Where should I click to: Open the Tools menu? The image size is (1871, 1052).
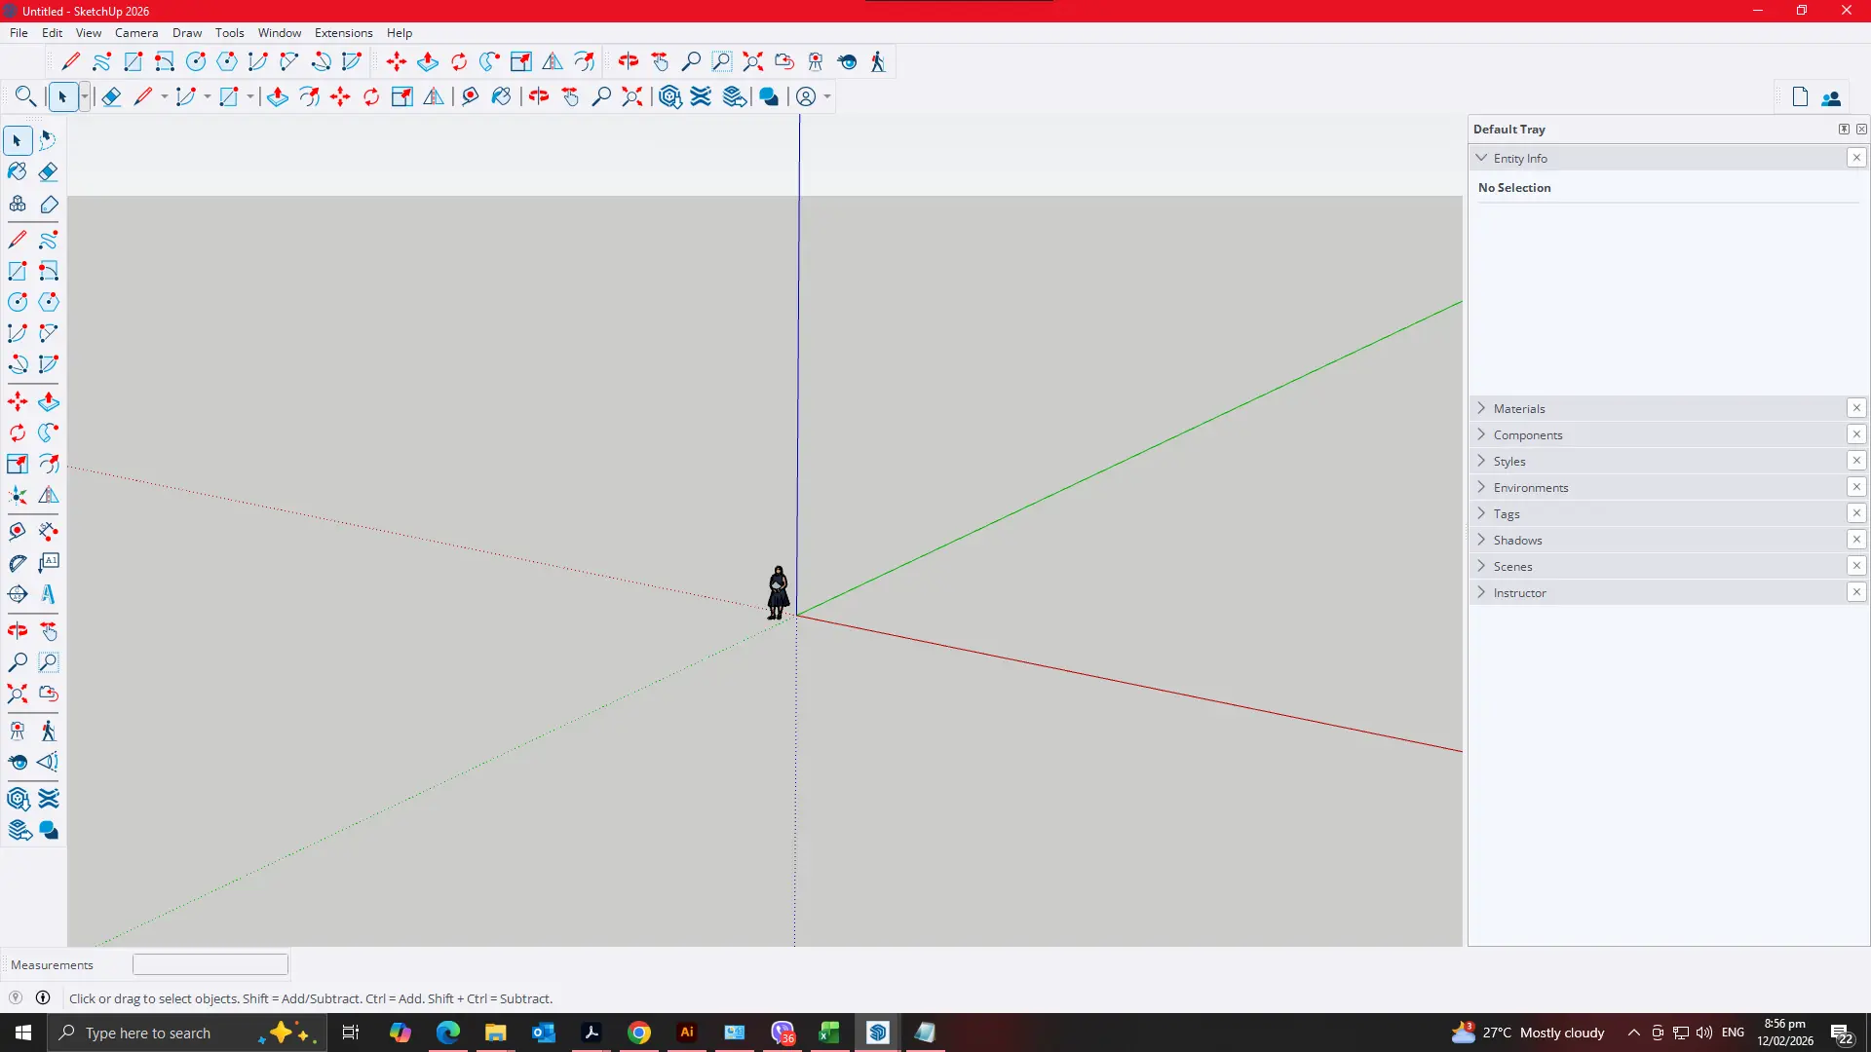(230, 32)
